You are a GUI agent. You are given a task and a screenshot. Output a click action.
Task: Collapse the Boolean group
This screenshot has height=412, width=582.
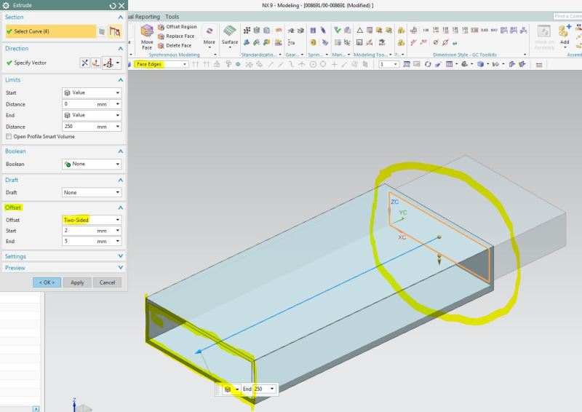click(x=120, y=151)
